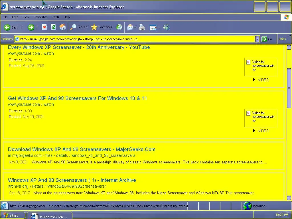The image size is (292, 219).
Task: Click the 'Posted: Aug 25, 2021' text
Action: point(27,66)
